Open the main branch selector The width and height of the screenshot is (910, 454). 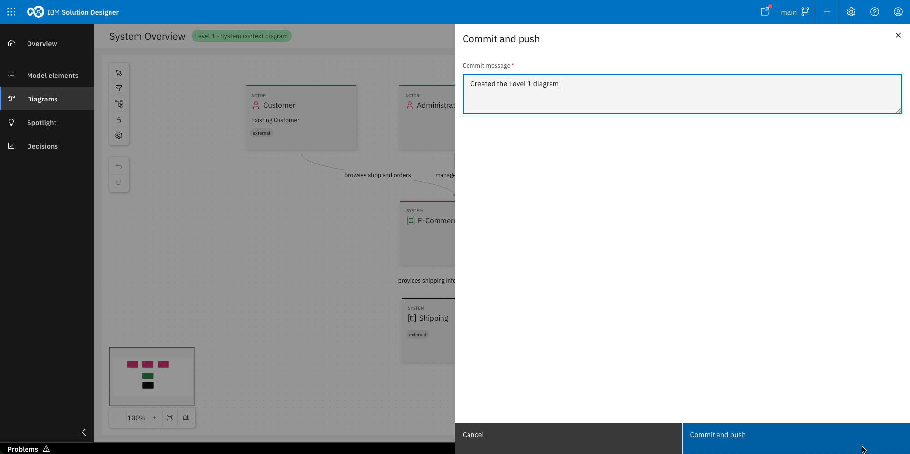(x=795, y=12)
